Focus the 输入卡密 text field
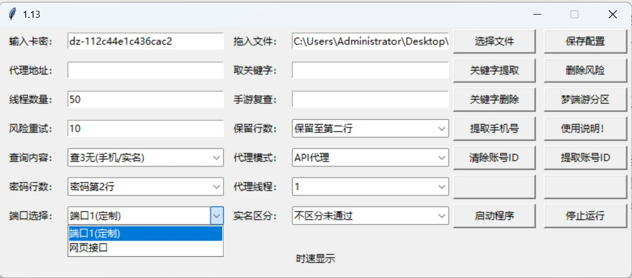 [x=145, y=41]
